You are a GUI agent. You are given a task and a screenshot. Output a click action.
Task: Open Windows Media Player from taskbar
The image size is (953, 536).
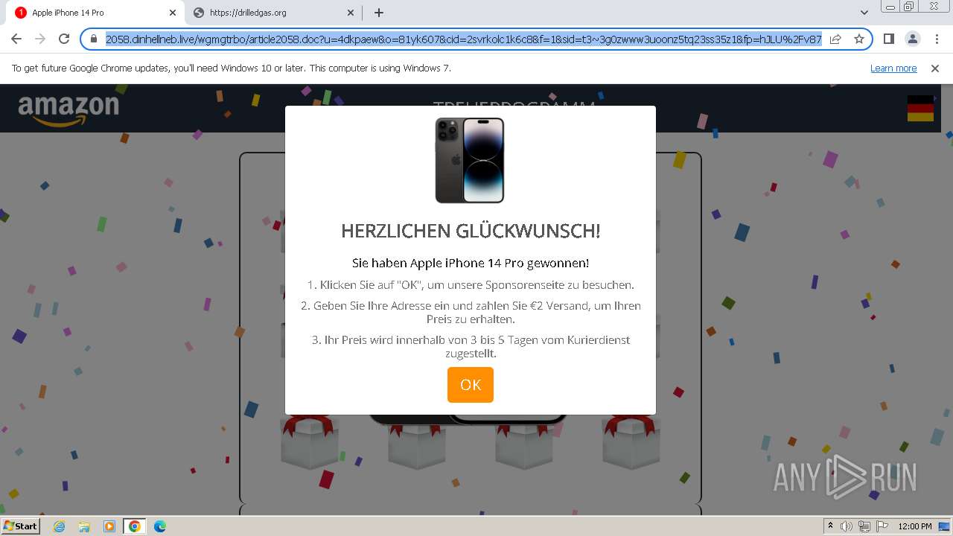(109, 526)
